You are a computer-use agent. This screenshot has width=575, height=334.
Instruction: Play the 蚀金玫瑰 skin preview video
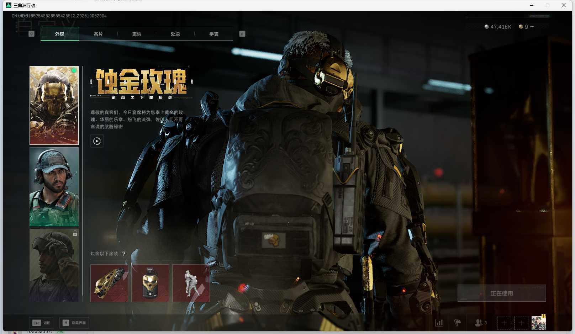97,141
